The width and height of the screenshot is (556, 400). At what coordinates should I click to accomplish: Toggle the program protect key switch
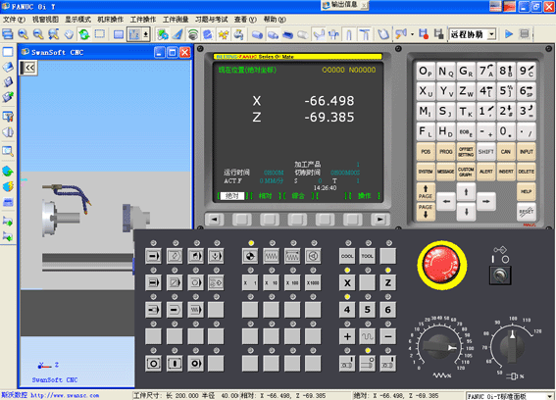[x=500, y=275]
